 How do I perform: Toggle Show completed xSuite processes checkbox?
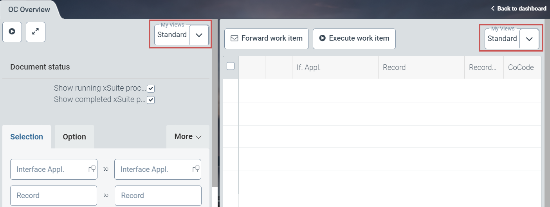pos(151,100)
